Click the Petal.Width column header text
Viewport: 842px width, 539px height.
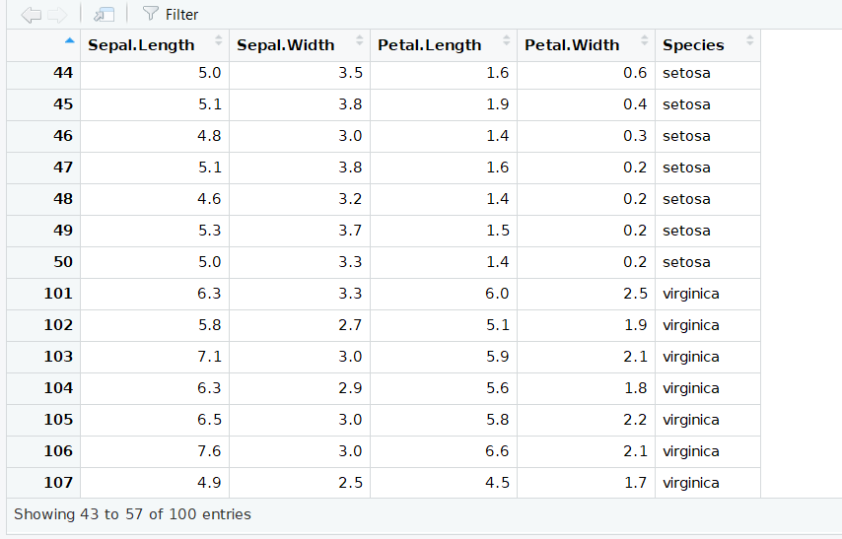coord(572,44)
